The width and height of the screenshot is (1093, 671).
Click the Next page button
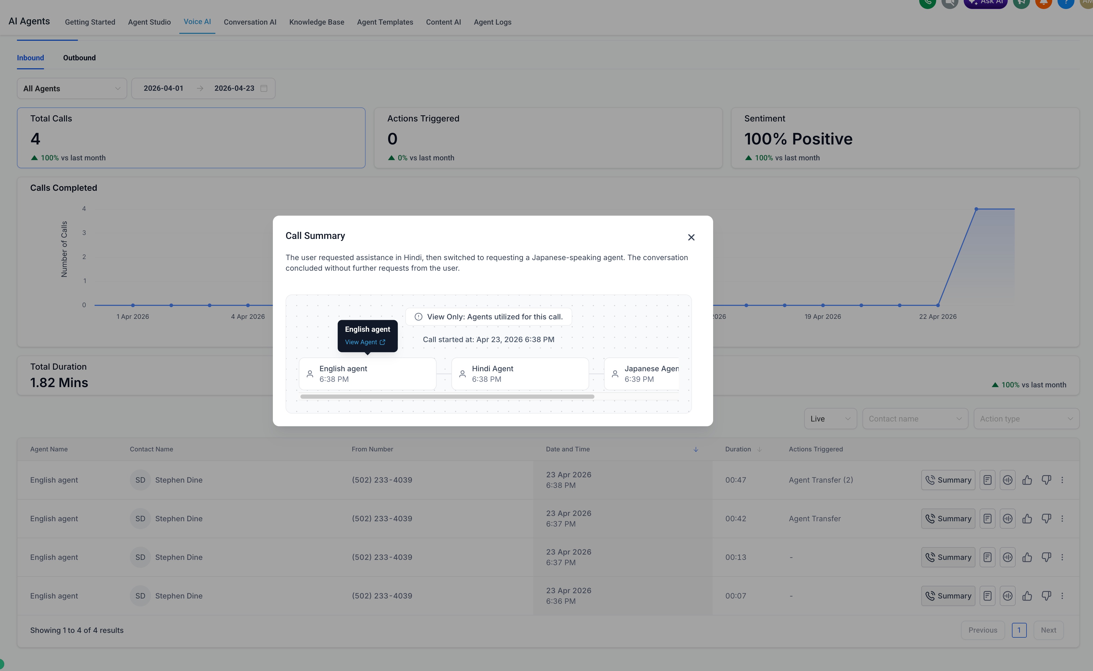coord(1048,630)
